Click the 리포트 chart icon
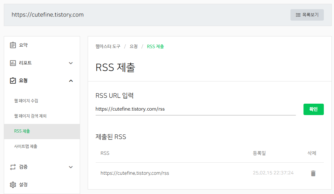 click(13, 63)
